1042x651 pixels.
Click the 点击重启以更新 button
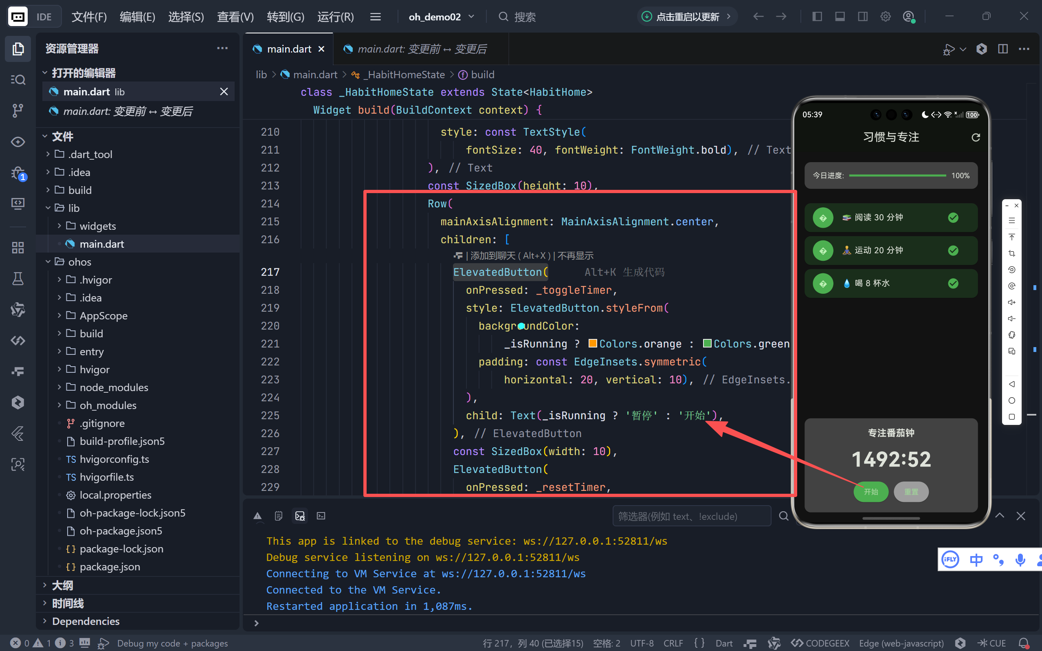(686, 17)
